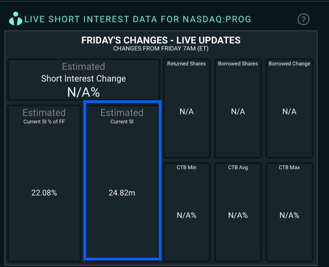This screenshot has height=267, width=329.
Task: Click the Changes From Friday 7AM subtitle
Action: coord(161,49)
